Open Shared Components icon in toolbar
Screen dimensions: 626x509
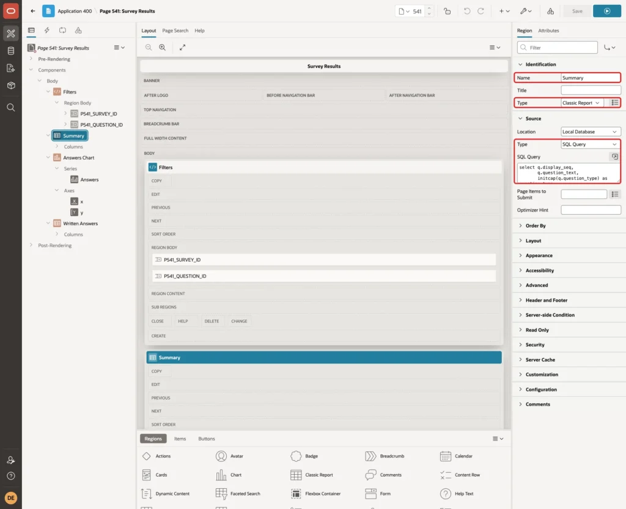[x=551, y=11]
